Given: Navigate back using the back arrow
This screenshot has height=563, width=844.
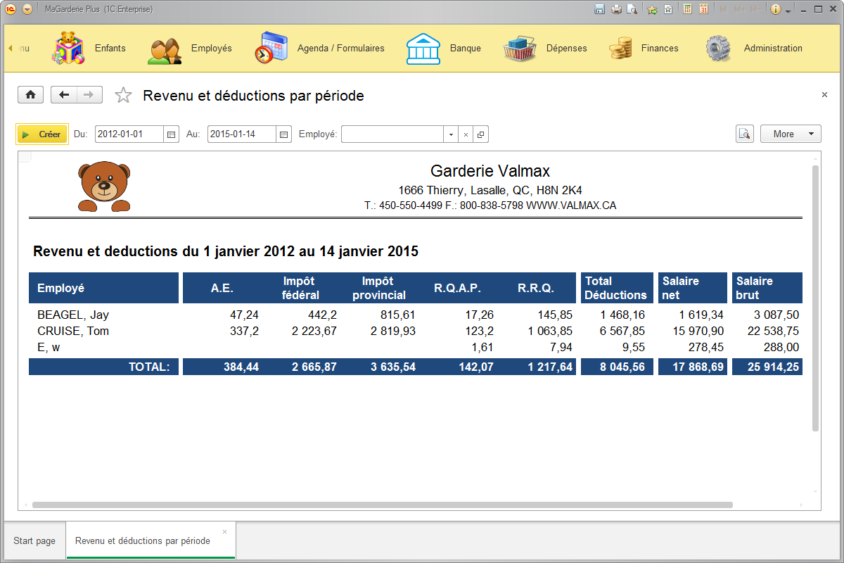Looking at the screenshot, I should 63,94.
